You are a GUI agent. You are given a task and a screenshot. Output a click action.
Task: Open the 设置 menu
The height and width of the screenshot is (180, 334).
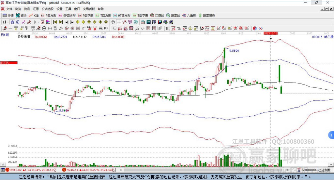(59, 9)
